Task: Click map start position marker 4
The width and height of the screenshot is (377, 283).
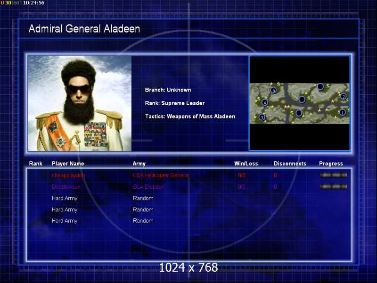Action: coord(265,102)
